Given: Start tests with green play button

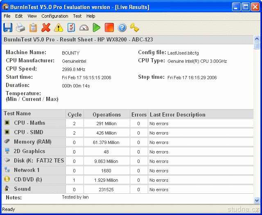Looking at the screenshot, I should (x=97, y=27).
